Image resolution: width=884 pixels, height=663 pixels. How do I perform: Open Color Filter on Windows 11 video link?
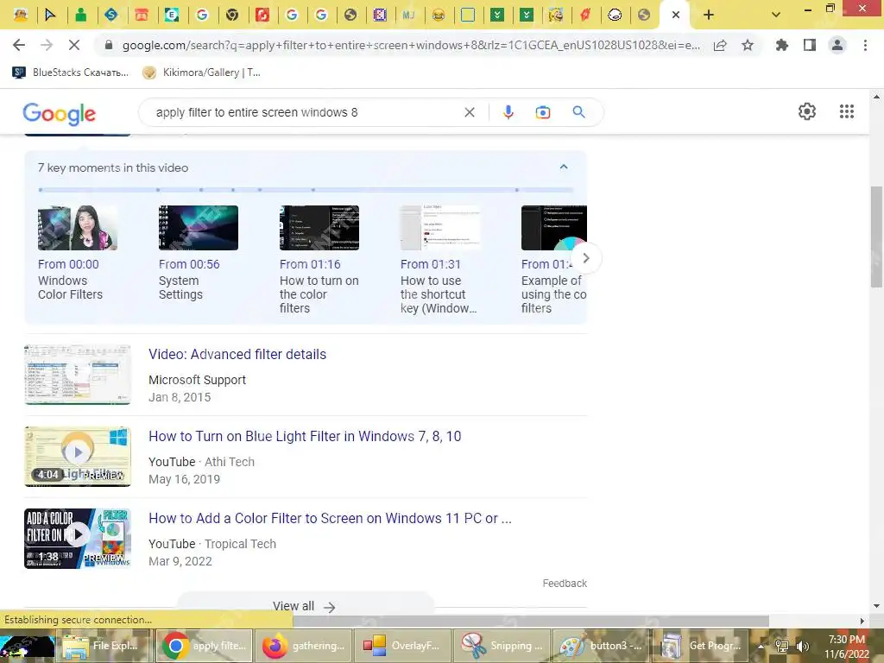330,518
